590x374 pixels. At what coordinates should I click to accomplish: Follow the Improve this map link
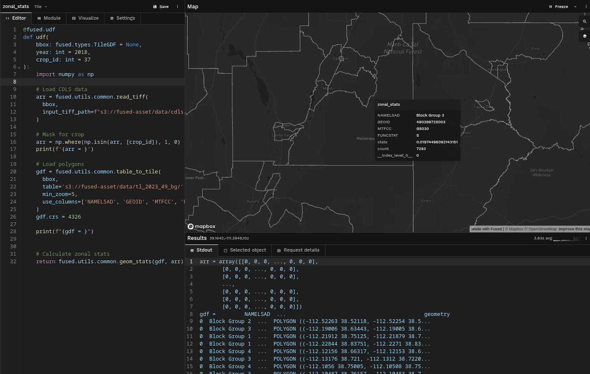point(574,229)
